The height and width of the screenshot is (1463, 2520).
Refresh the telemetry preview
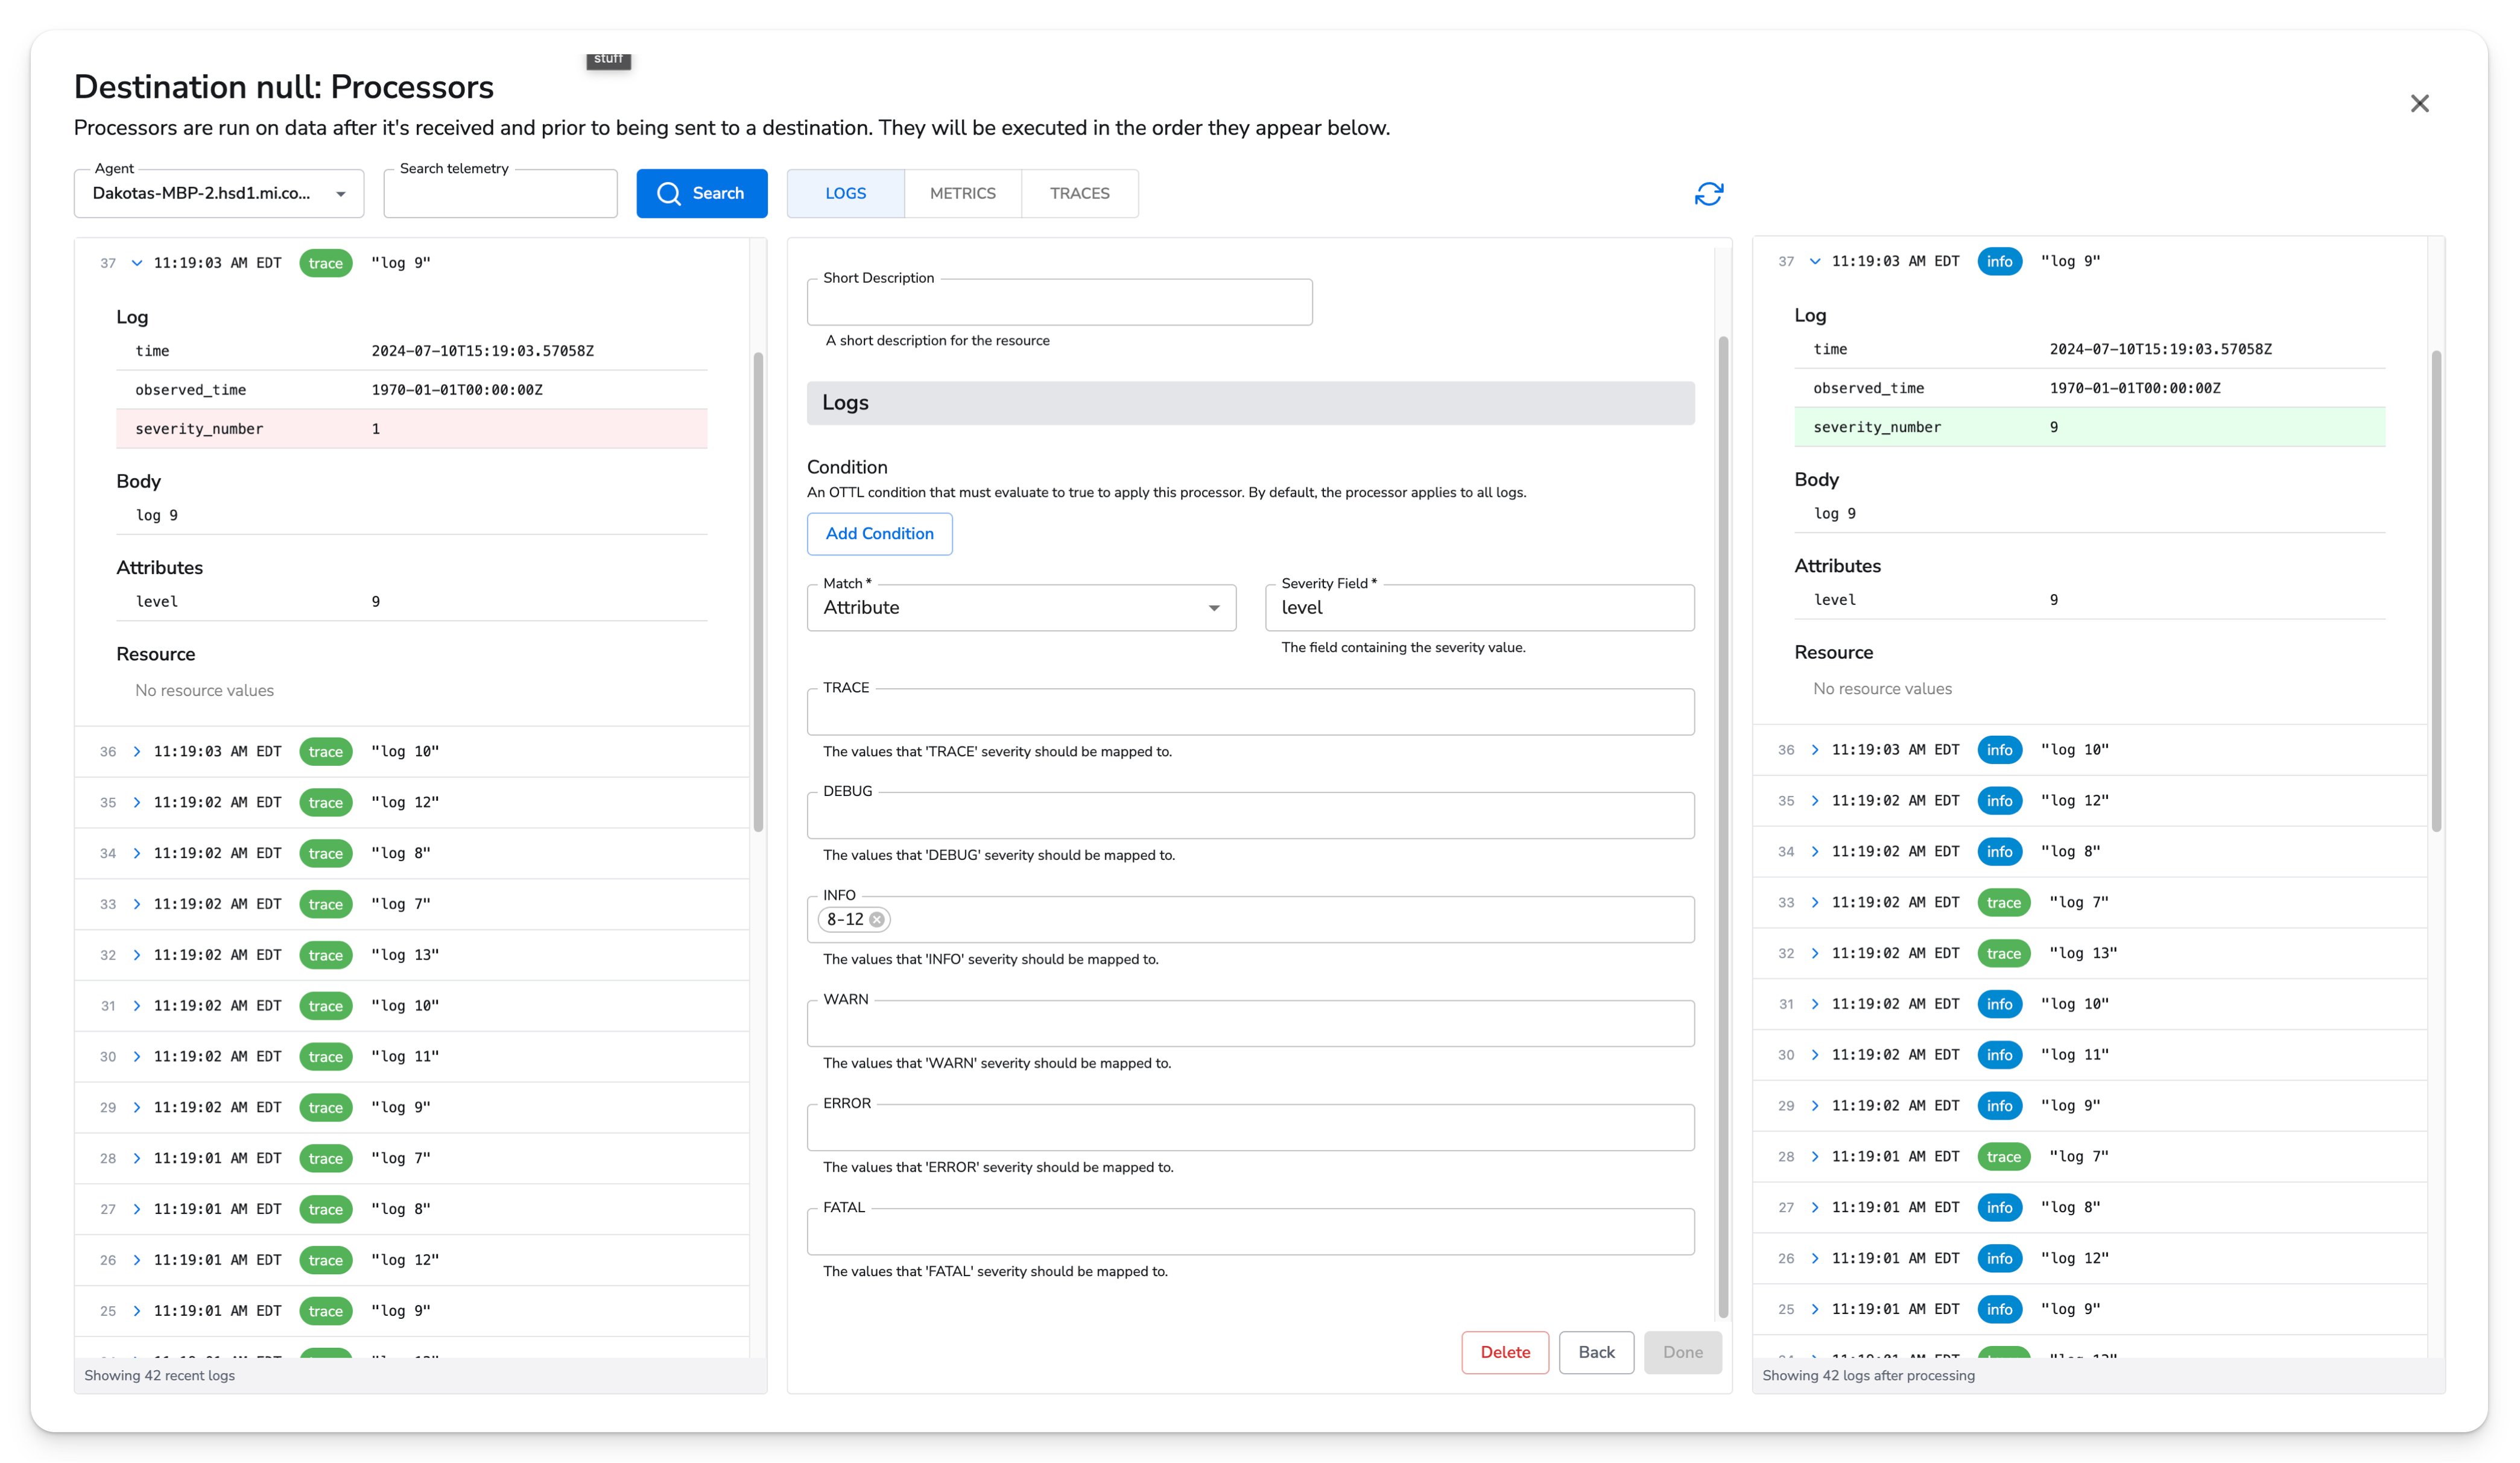coord(1709,193)
